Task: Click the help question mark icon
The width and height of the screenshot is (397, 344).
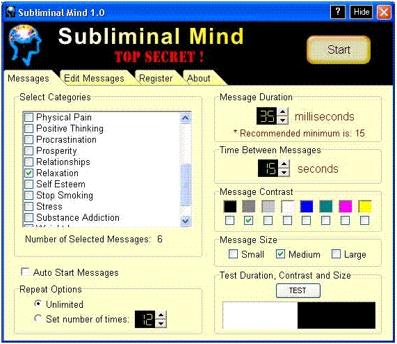Action: pyautogui.click(x=338, y=12)
